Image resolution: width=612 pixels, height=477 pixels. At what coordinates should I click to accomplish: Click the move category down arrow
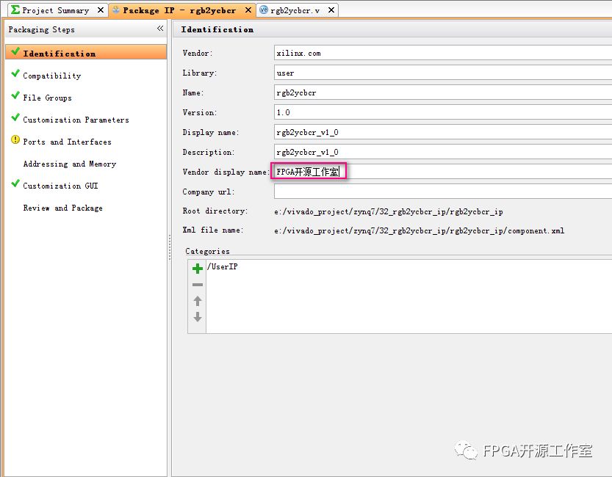pyautogui.click(x=197, y=317)
